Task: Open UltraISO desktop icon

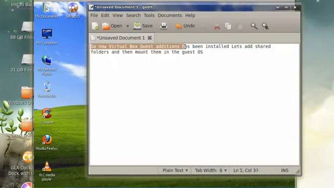Action: point(73,10)
